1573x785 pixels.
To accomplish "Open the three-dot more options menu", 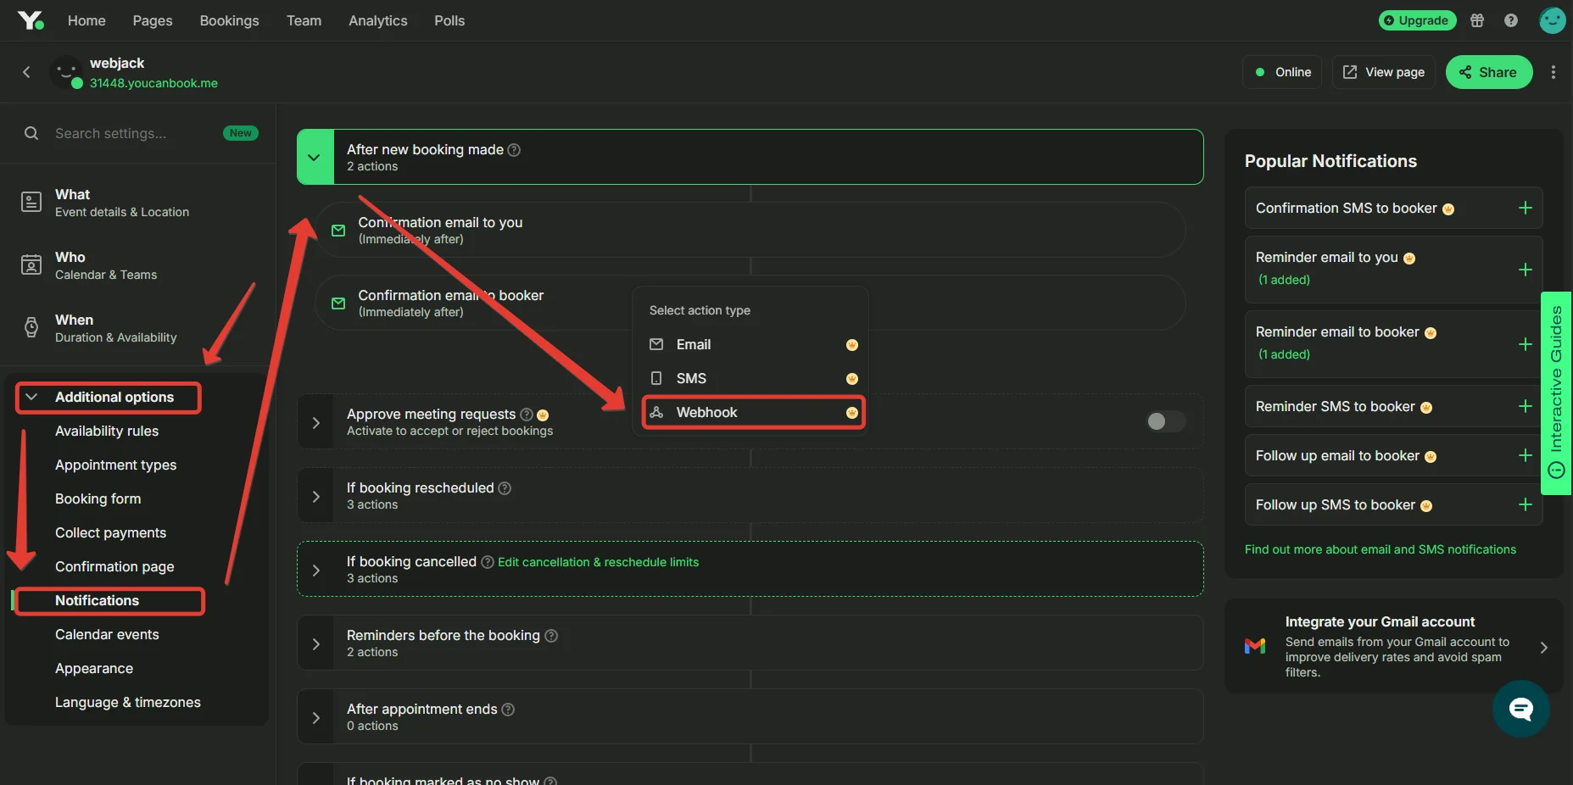I will coord(1553,72).
